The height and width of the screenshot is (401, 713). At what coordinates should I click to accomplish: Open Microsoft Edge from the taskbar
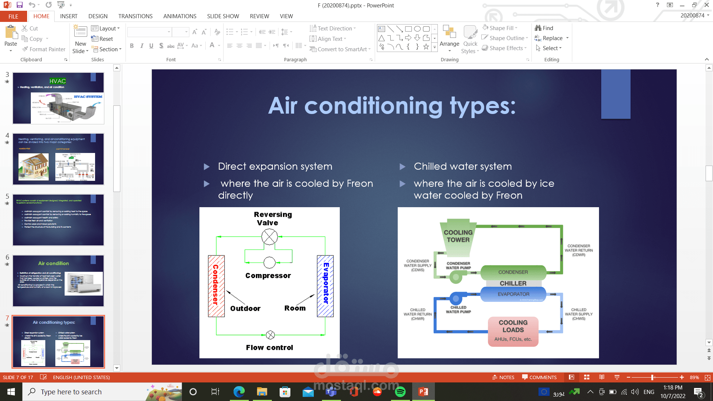[x=239, y=392]
